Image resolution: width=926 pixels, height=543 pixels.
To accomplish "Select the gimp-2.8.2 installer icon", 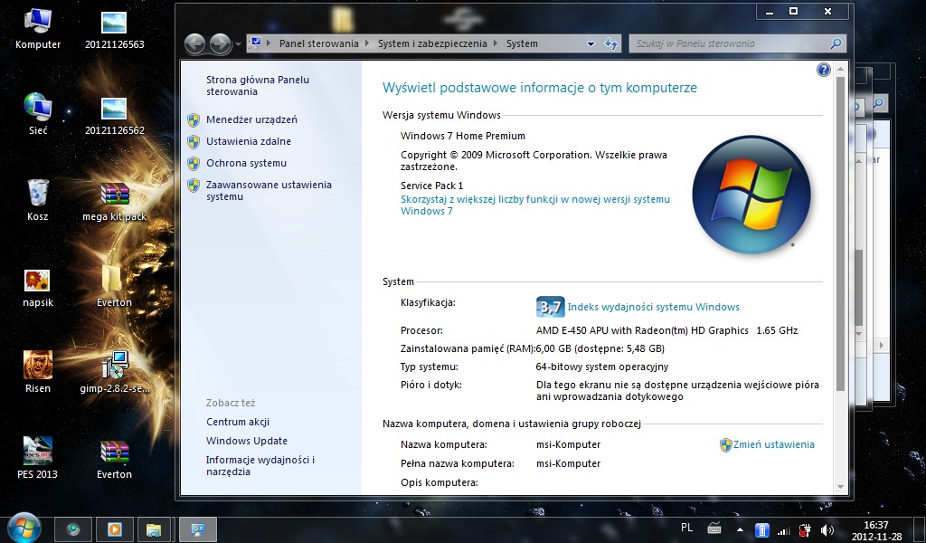I will pos(114,373).
